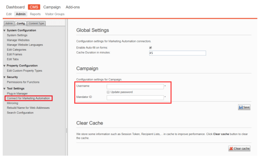Open the Reports submenu item
The width and height of the screenshot is (258, 157).
pos(35,14)
